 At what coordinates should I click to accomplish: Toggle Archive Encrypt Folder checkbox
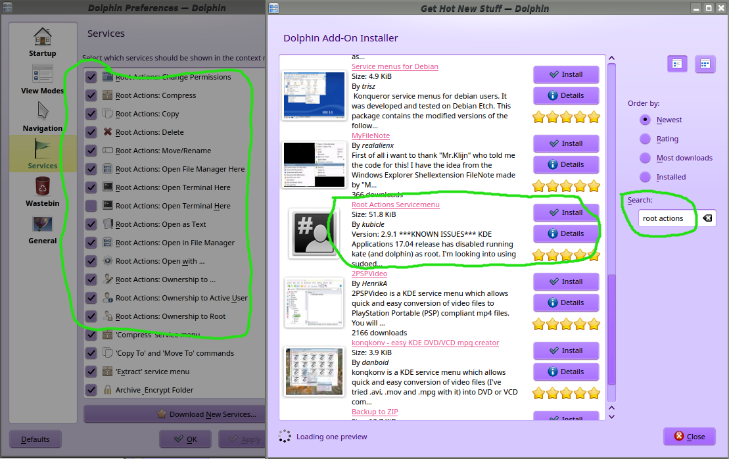coord(91,390)
